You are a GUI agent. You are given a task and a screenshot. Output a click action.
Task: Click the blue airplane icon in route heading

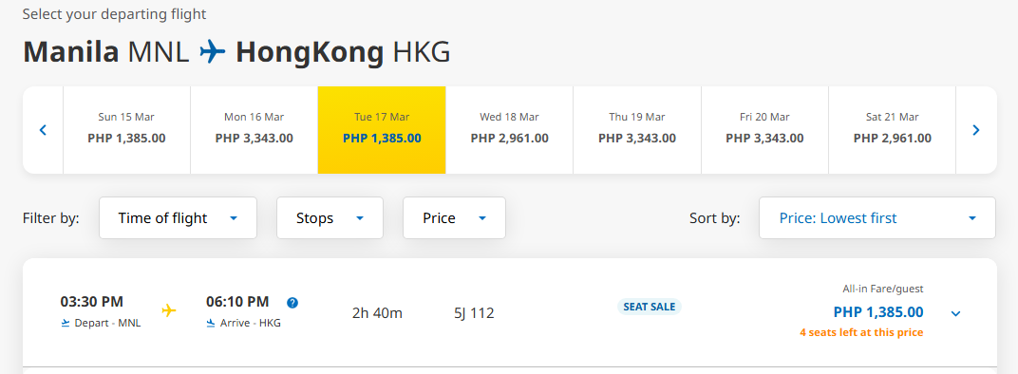tap(213, 51)
